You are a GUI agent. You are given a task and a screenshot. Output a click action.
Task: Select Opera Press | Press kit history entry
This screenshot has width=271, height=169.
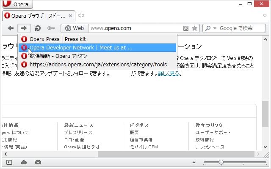[x=97, y=39]
